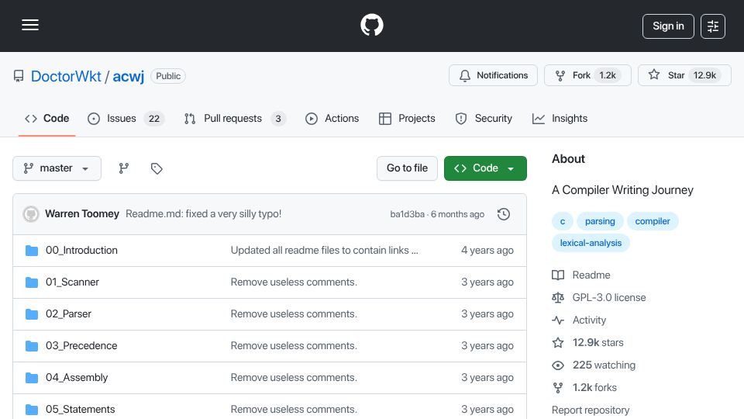
Task: Open the Insights tab
Action: pos(560,118)
